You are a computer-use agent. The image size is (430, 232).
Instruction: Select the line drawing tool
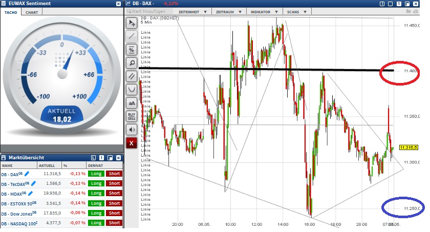click(132, 36)
